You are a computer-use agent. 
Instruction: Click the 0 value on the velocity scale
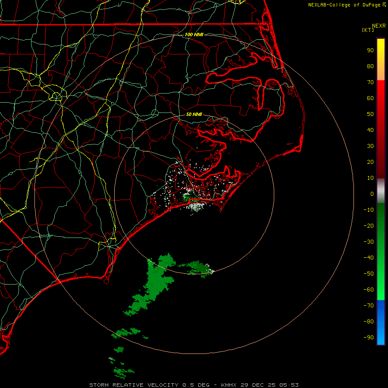tap(372, 194)
